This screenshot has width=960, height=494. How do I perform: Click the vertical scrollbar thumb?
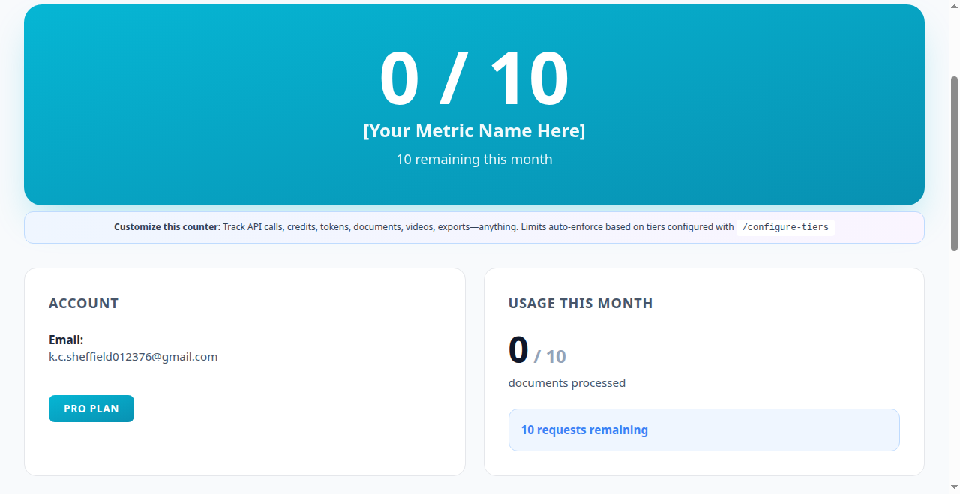[x=954, y=163]
